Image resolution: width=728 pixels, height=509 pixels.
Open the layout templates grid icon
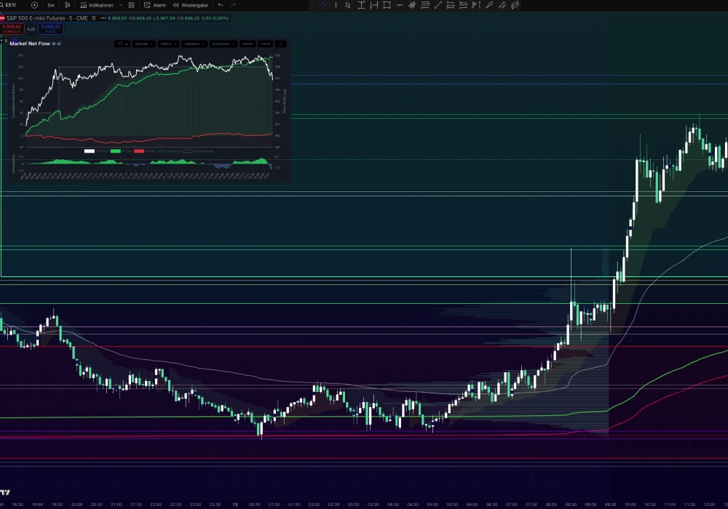click(131, 5)
